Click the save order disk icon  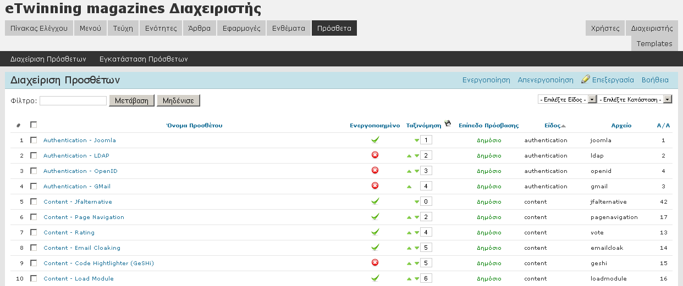[x=448, y=124]
